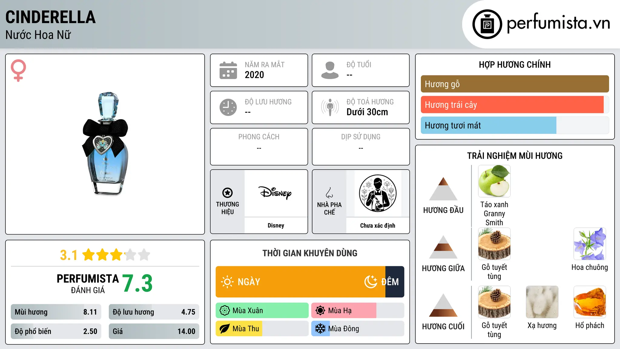Click the perfumista.vn site name

pyautogui.click(x=559, y=23)
